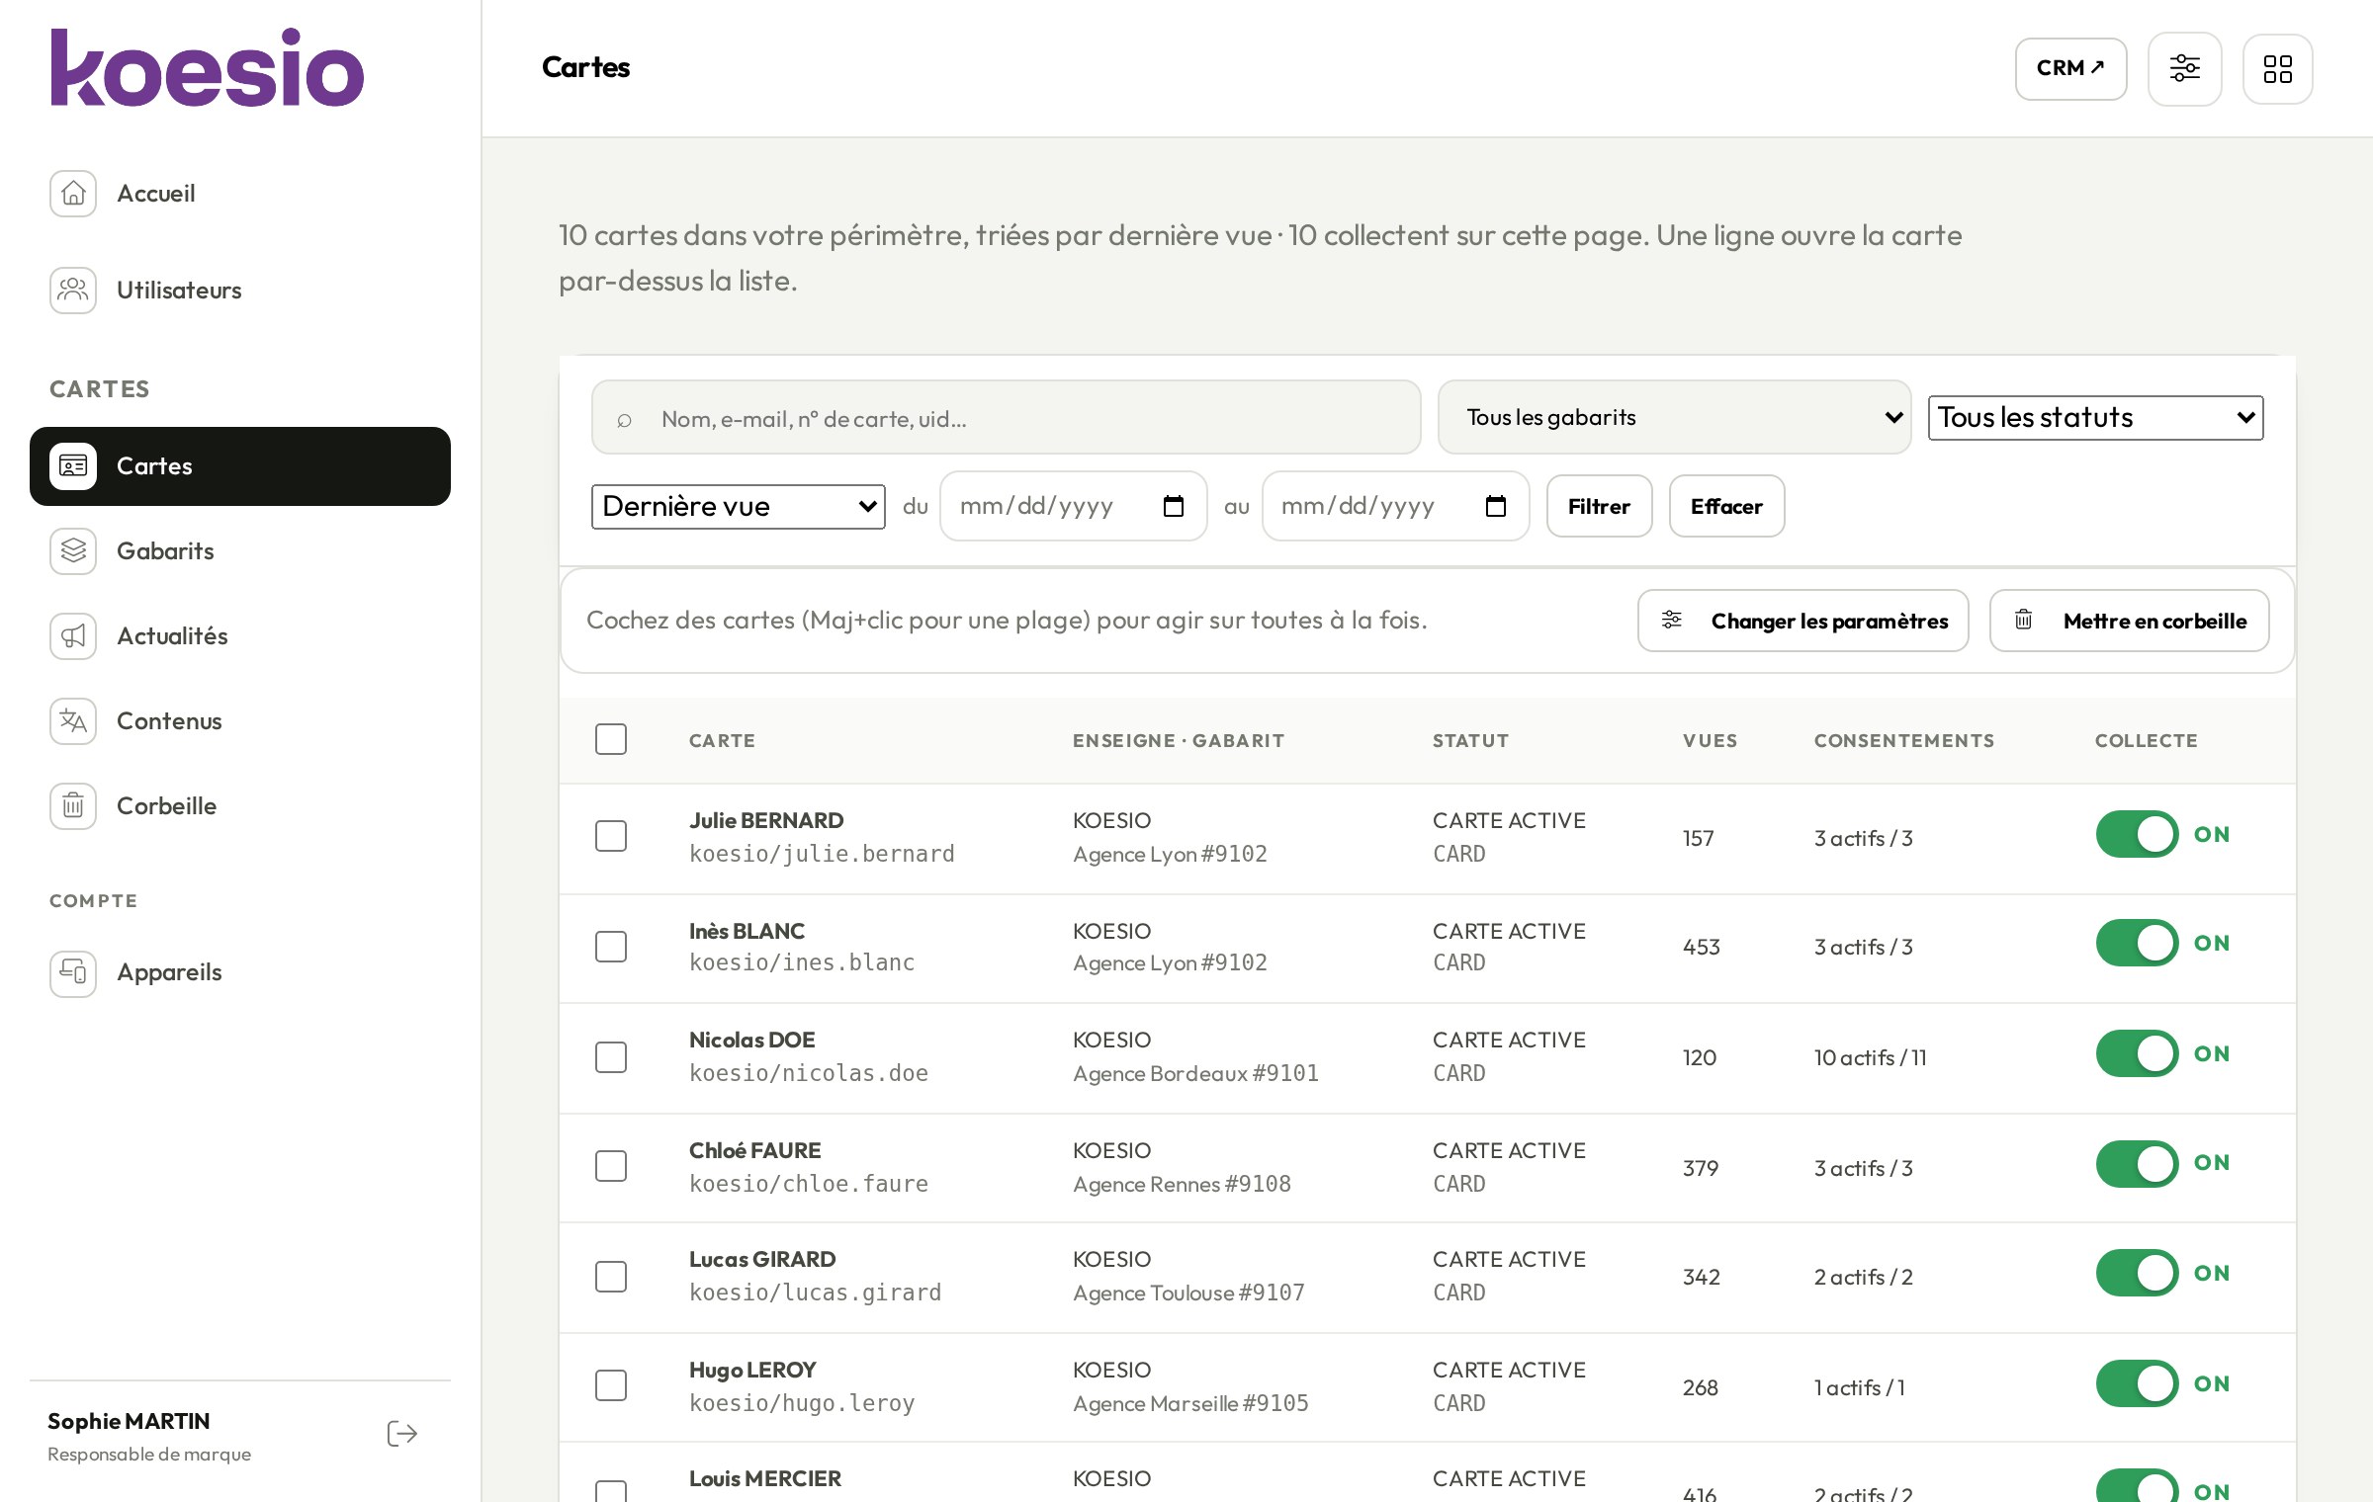Click the Appareils devices icon
This screenshot has width=2373, height=1502.
point(73,973)
